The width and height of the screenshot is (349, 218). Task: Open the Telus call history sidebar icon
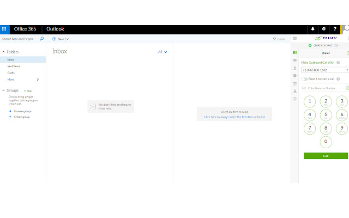point(295,76)
